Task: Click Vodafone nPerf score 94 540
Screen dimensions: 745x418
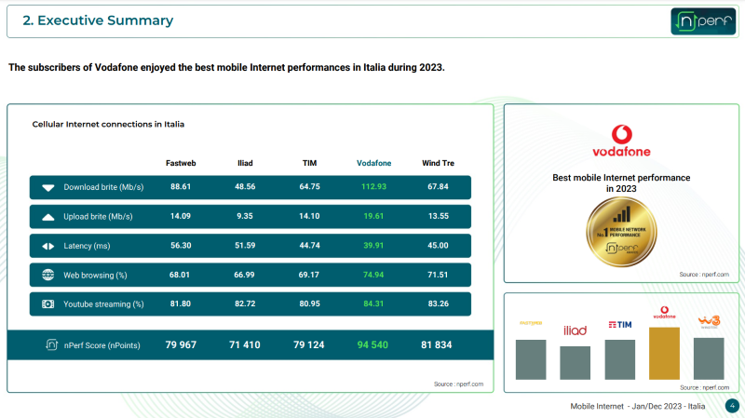Action: (374, 345)
